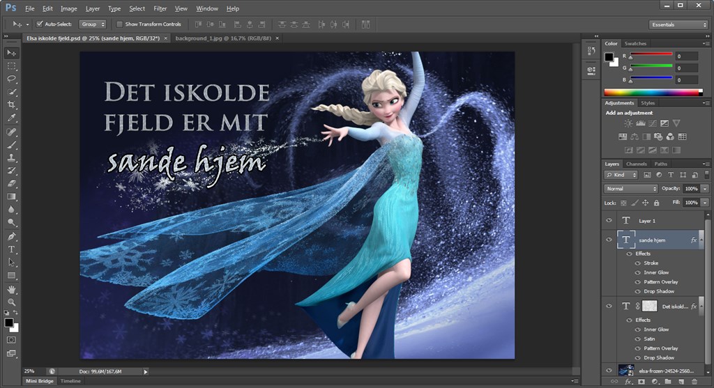Screen dimensions: 714x388
Task: Open the Essentials workspace dropdown
Action: pyautogui.click(x=678, y=24)
